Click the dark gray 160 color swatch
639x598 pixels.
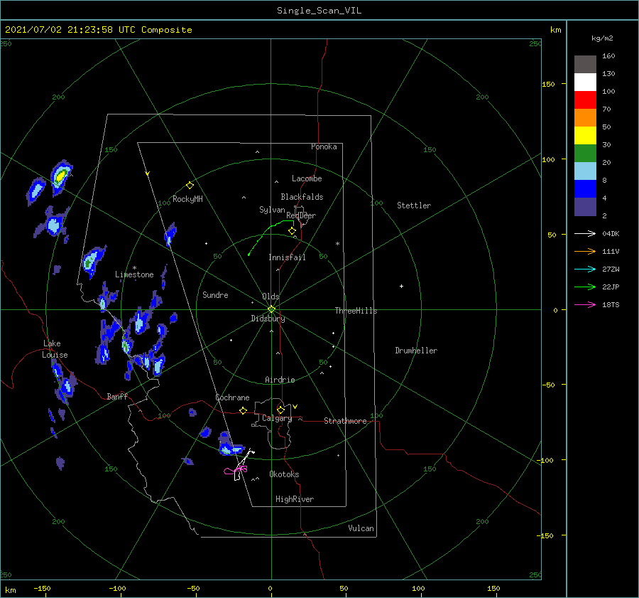585,65
